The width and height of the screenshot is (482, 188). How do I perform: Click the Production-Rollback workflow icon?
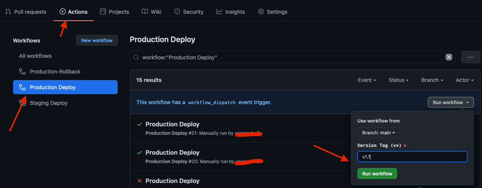[x=22, y=72]
